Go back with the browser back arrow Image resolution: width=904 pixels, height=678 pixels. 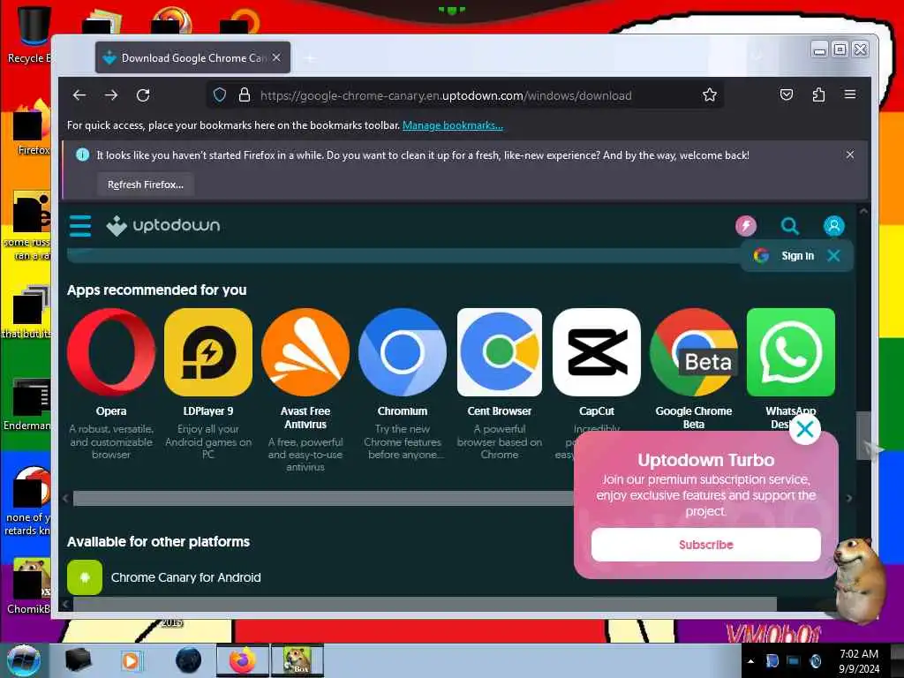pyautogui.click(x=79, y=95)
